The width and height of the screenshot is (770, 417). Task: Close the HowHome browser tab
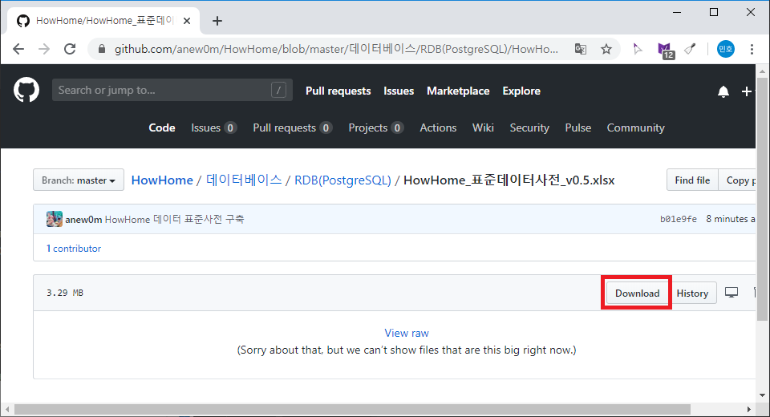187,21
